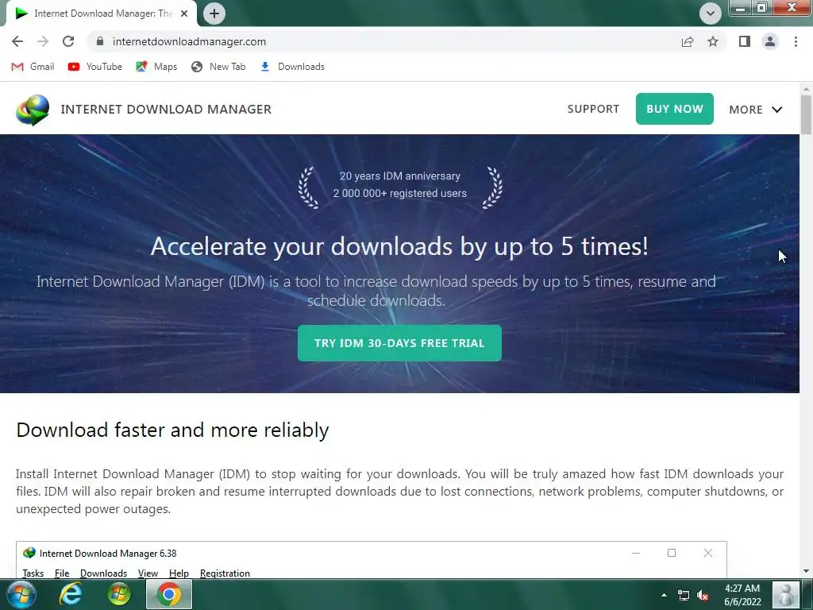The height and width of the screenshot is (610, 813).
Task: Click Downloads menu in IDM screenshot
Action: pyautogui.click(x=103, y=573)
